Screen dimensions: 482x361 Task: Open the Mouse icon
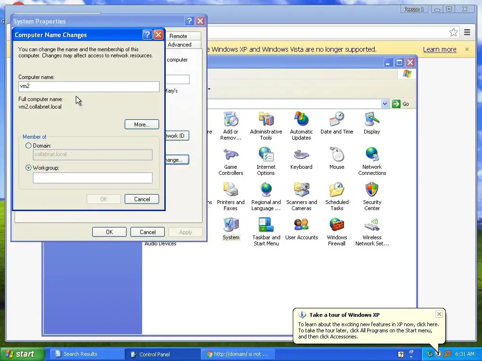(337, 158)
